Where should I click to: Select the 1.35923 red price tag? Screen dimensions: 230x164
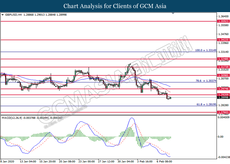click(x=223, y=21)
